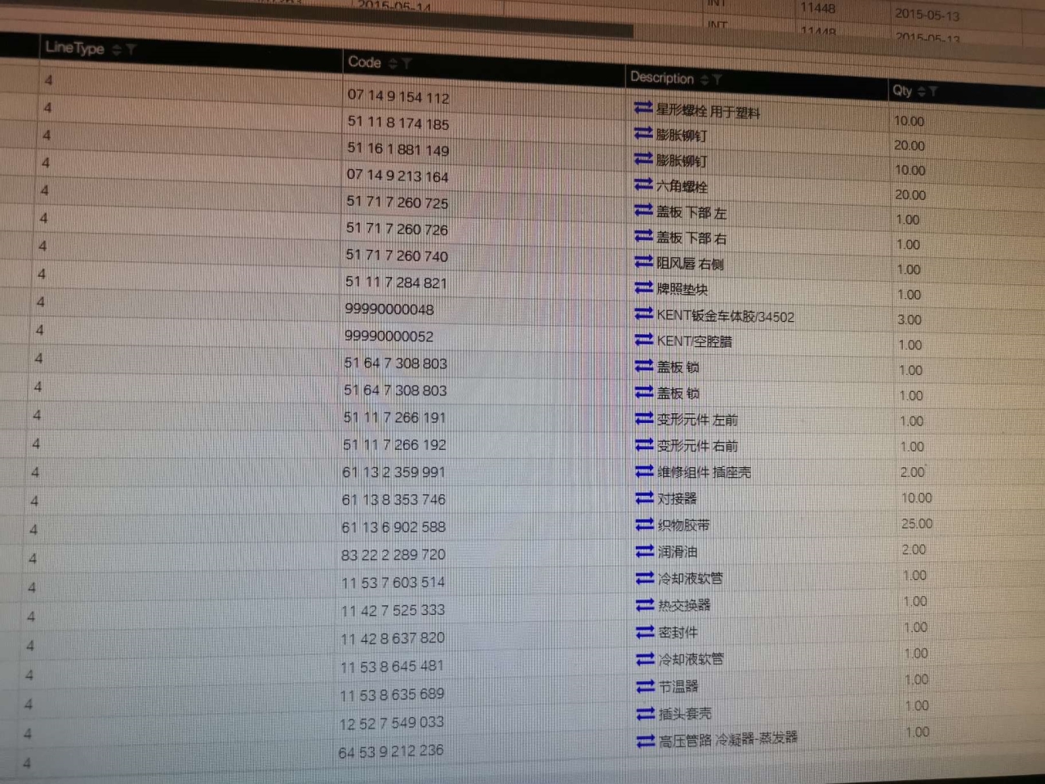Click description text 牌照垫块

(682, 289)
